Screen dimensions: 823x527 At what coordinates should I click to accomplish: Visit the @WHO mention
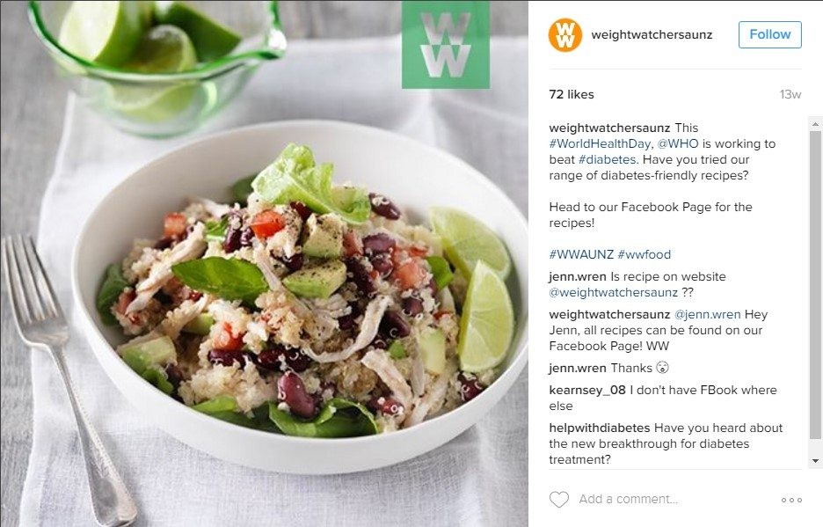coord(678,144)
